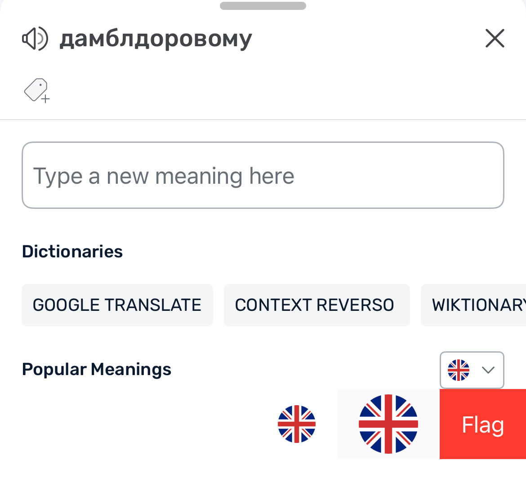Expand the language chevron next to Popular Meanings
Screen dimensions: 526x482
(488, 370)
